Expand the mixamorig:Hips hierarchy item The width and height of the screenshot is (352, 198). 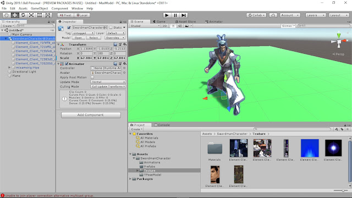coord(9,67)
